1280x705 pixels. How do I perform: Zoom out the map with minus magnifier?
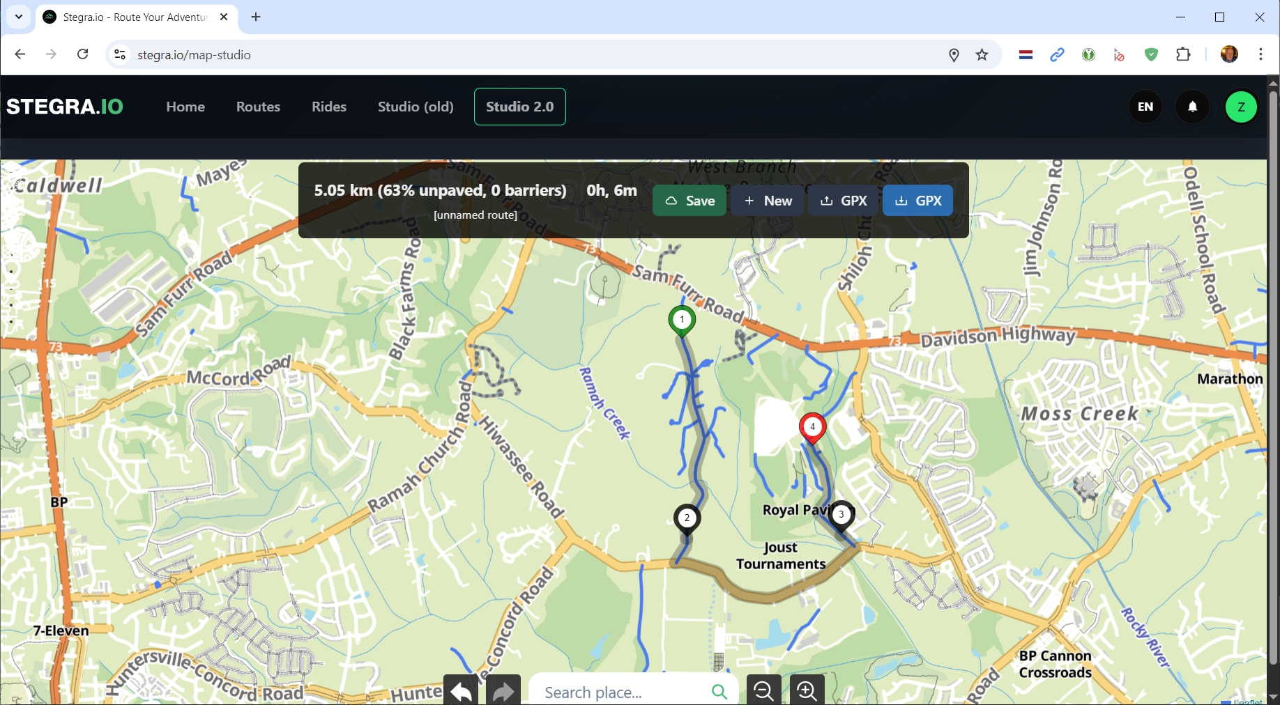tap(764, 690)
